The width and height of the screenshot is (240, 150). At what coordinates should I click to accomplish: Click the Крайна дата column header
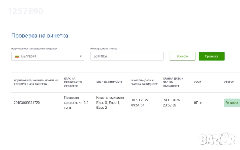173,82
